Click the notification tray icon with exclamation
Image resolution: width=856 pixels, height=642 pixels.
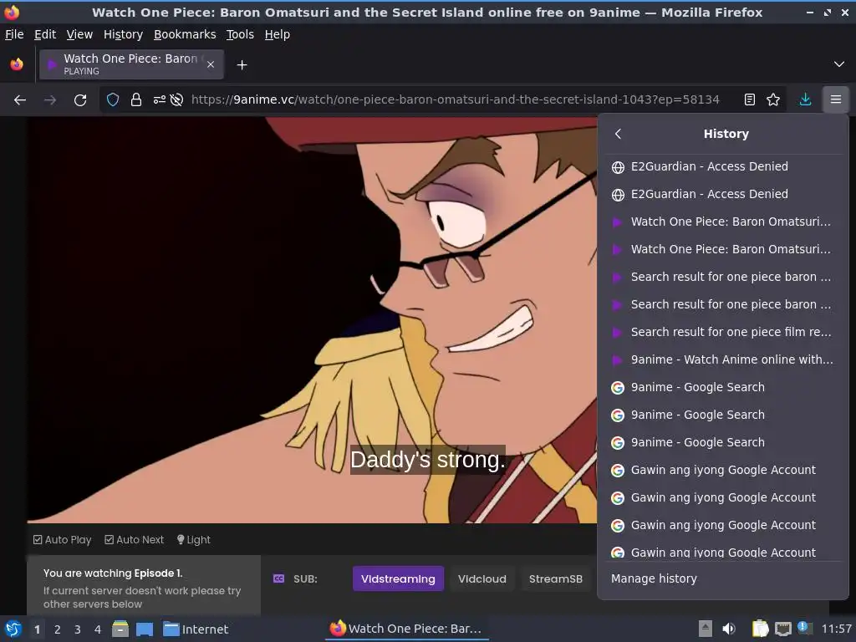coord(802,627)
